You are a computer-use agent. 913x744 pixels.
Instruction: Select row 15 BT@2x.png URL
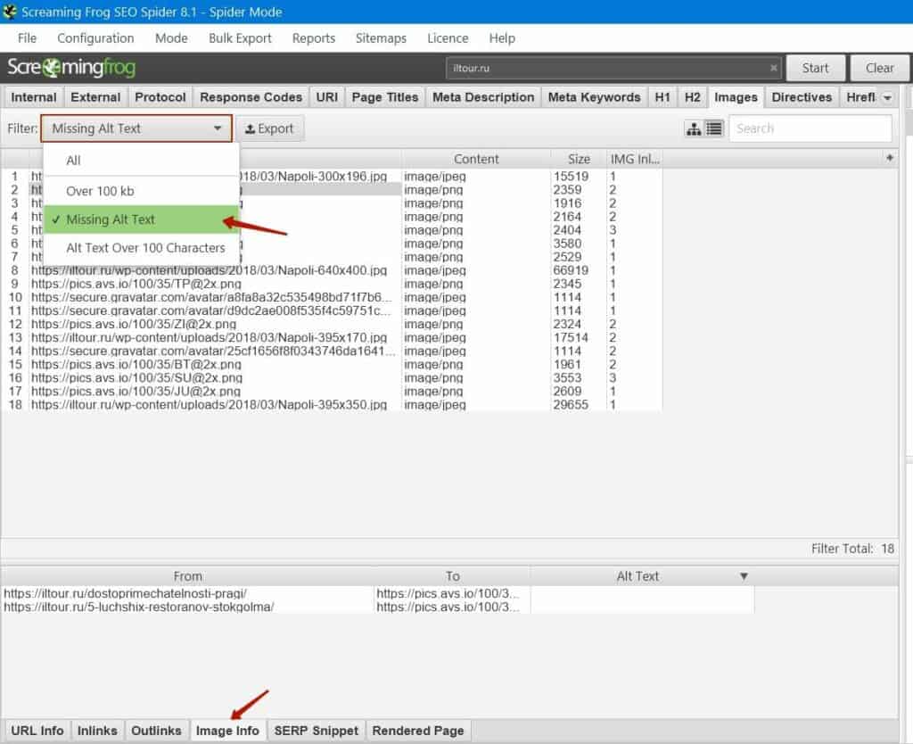(x=136, y=364)
